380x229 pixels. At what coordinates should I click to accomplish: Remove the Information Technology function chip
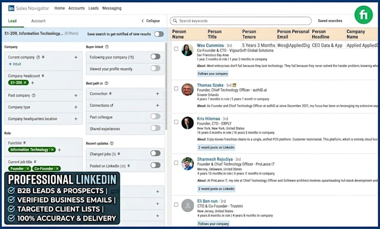53,150
